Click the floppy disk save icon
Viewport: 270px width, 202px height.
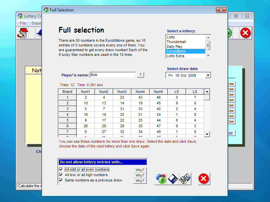coord(173,179)
